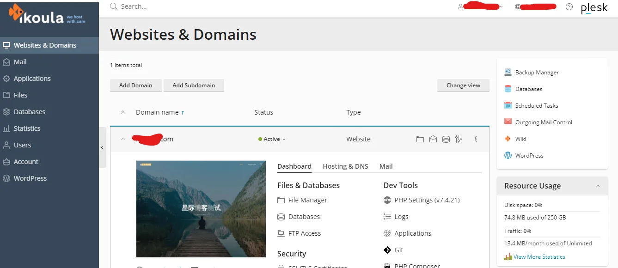Open the View More Statistics link
The image size is (618, 268).
[x=539, y=257]
